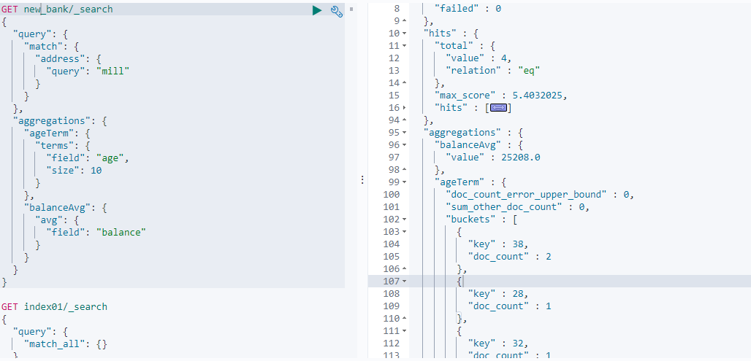Toggle the fold arrow at line 98
Screen dimensions: 751x361
(404, 170)
